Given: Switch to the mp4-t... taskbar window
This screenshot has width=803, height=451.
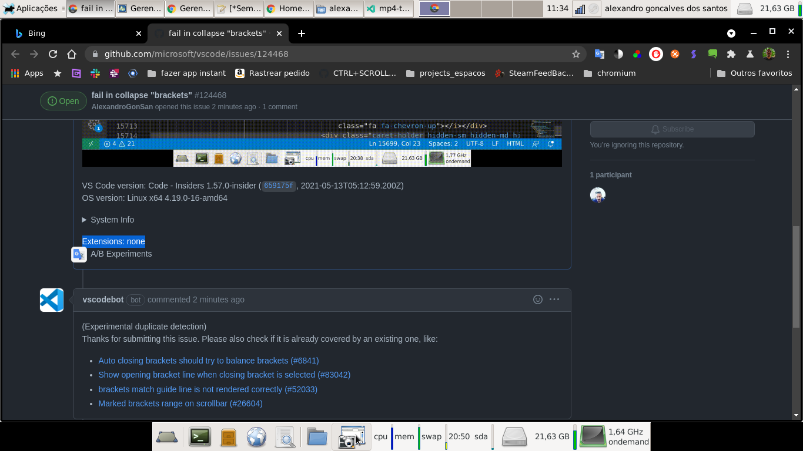Looking at the screenshot, I should tap(389, 8).
